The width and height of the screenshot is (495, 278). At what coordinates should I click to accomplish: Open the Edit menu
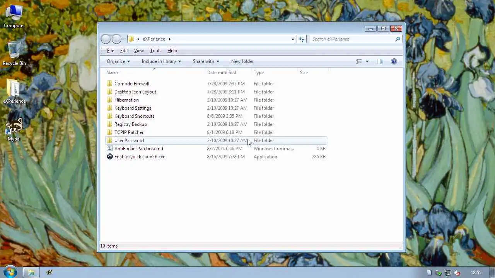click(x=124, y=51)
